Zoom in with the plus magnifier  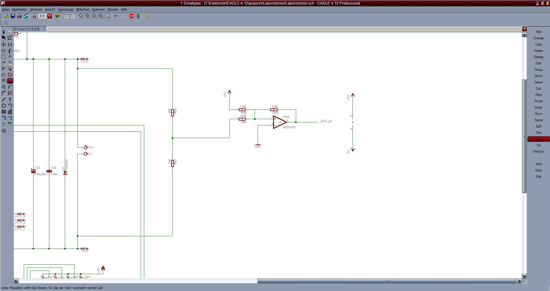(88, 16)
